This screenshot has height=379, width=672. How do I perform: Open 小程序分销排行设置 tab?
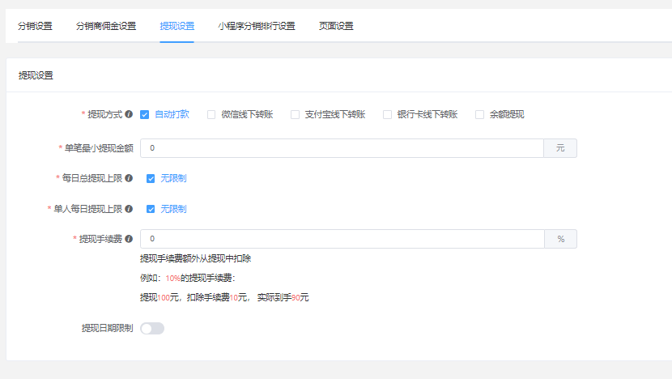[x=257, y=26]
